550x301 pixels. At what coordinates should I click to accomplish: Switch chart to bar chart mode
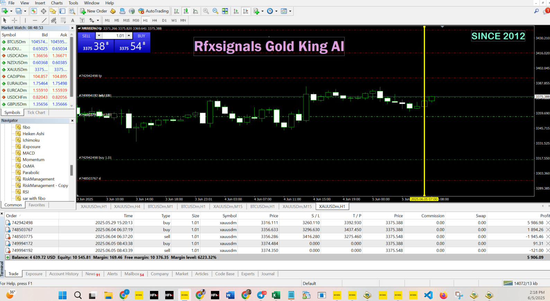click(x=177, y=11)
